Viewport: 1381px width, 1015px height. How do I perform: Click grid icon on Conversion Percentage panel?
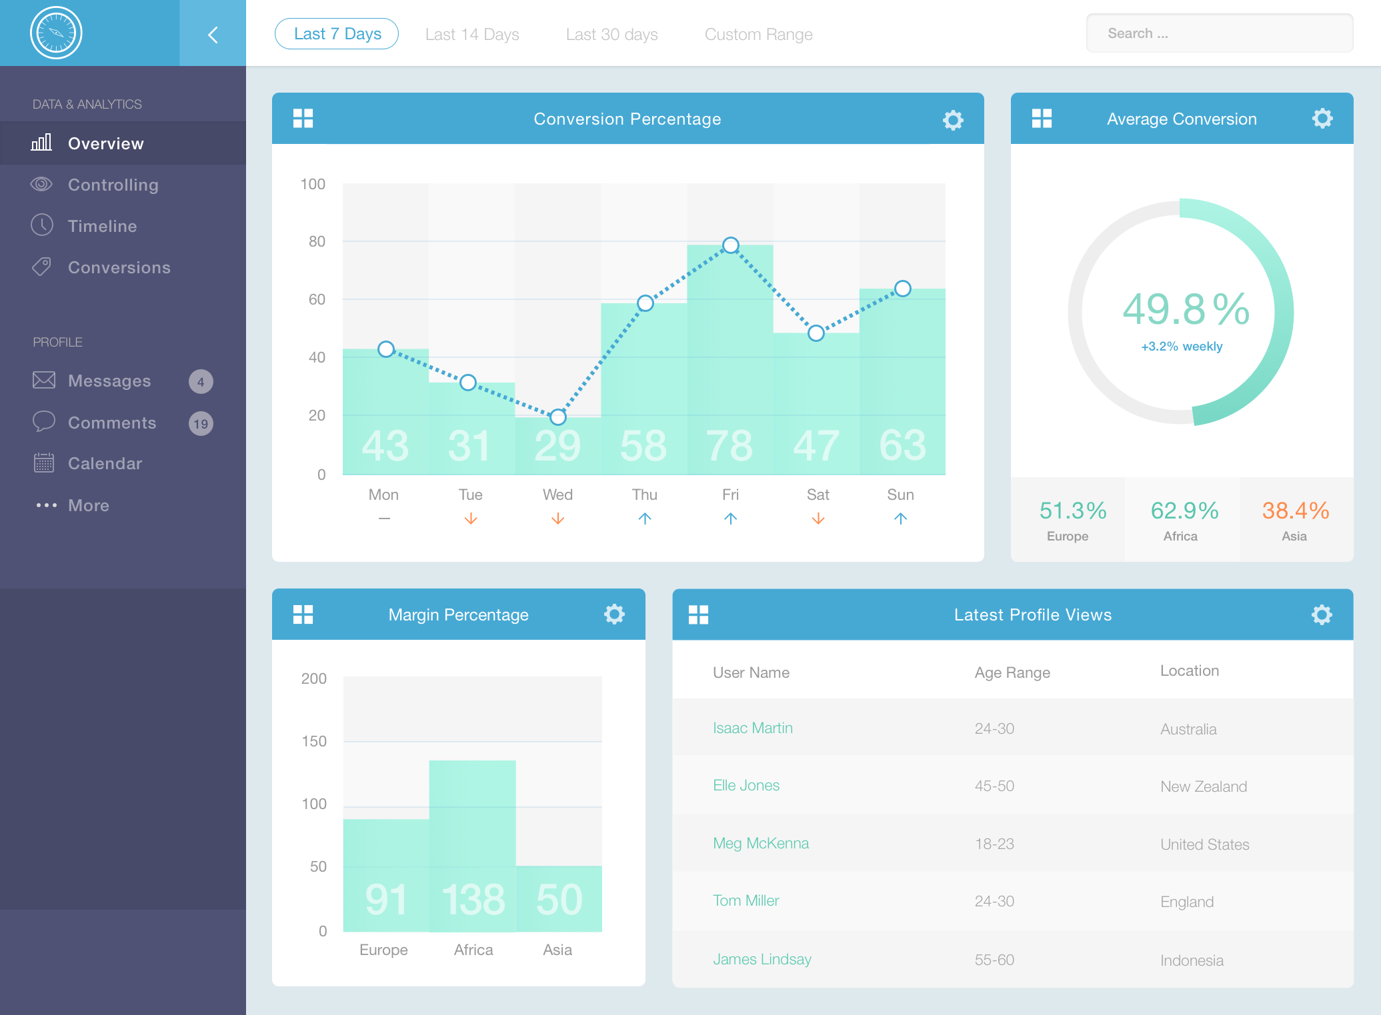click(303, 119)
